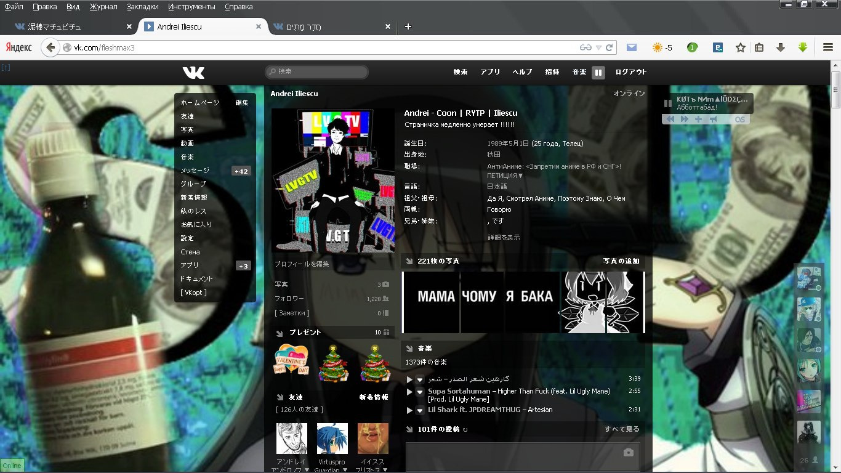Open the Файл menu
This screenshot has height=473, width=841.
click(x=14, y=7)
